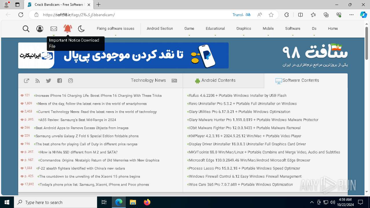Open Display Driver Uninstaller 18.0.8.3 link
Image resolution: width=370 pixels, height=208 pixels.
pyautogui.click(x=247, y=144)
